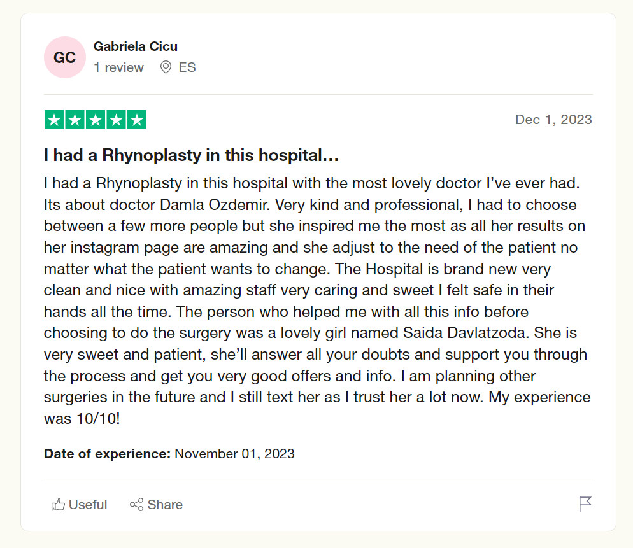633x548 pixels.
Task: Click the "1 review" count
Action: 118,67
